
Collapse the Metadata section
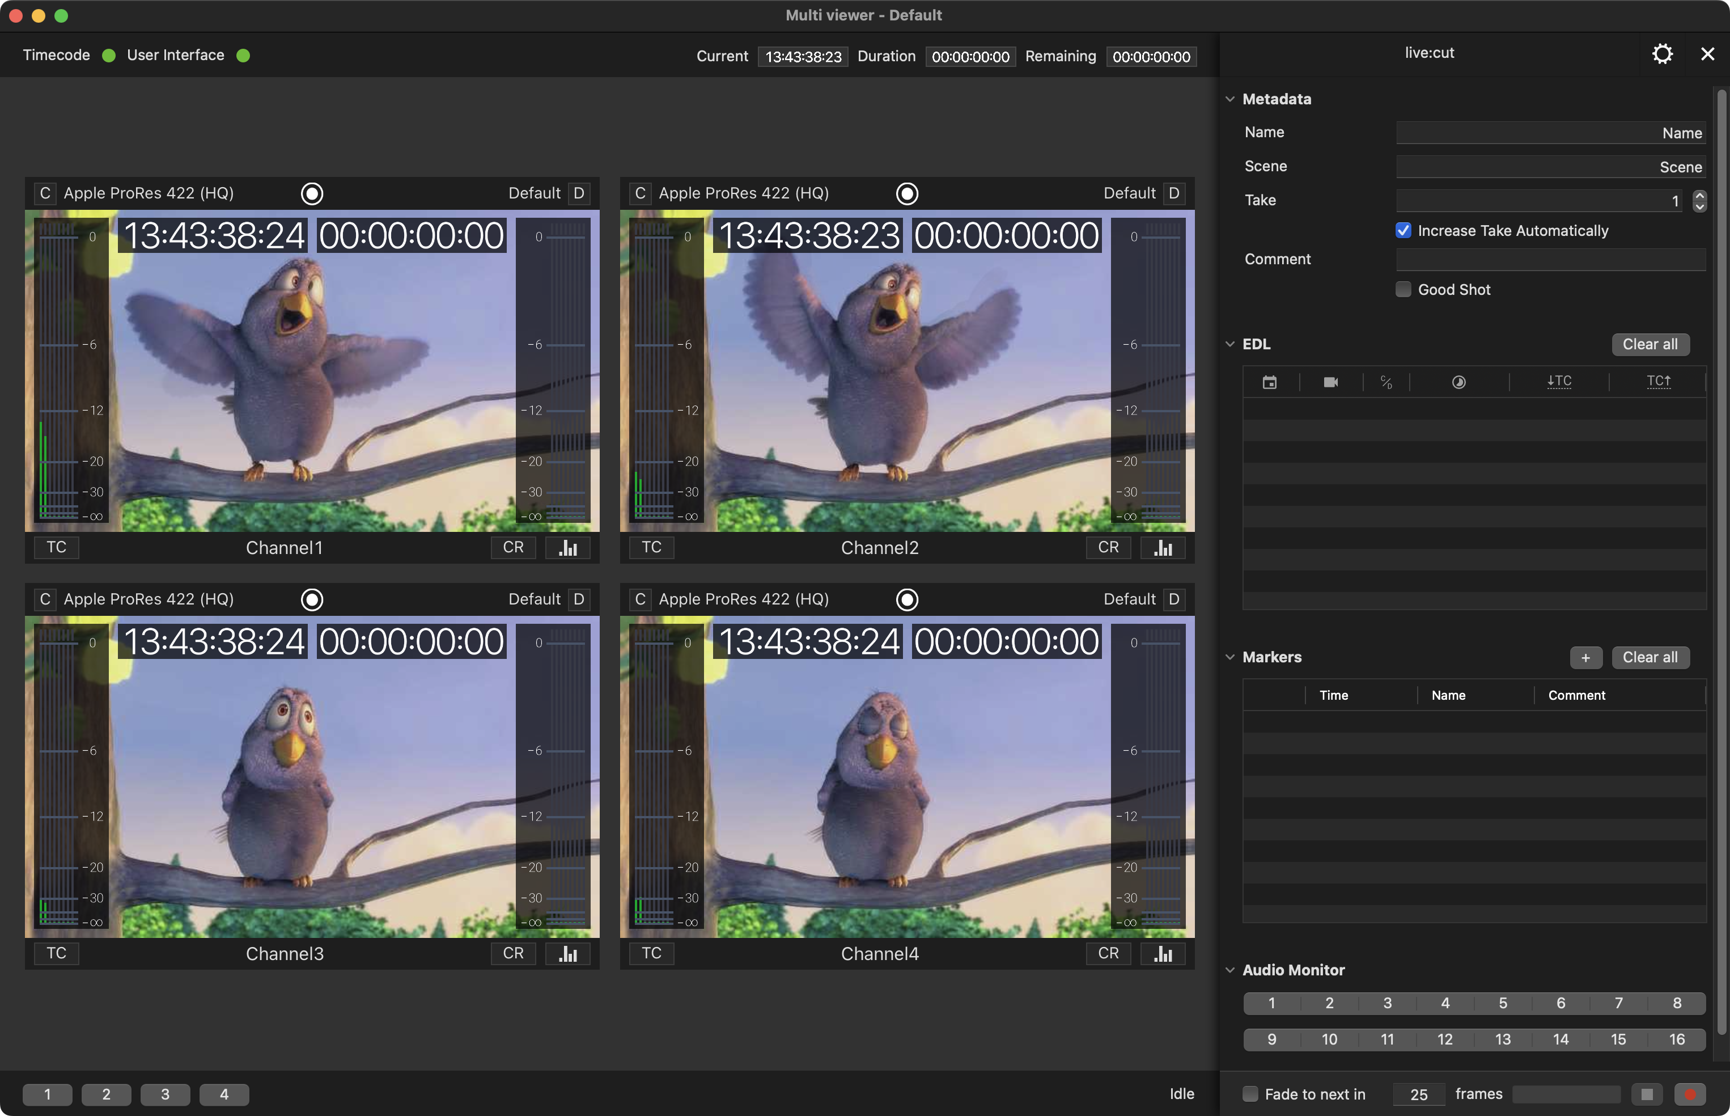pyautogui.click(x=1229, y=99)
